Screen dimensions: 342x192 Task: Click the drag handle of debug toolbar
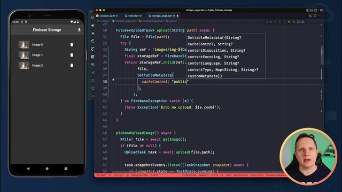tap(267, 22)
